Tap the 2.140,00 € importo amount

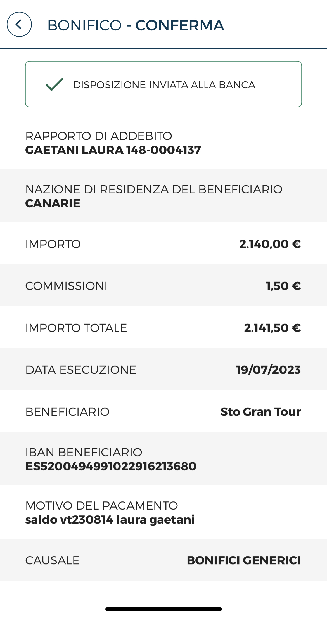270,244
